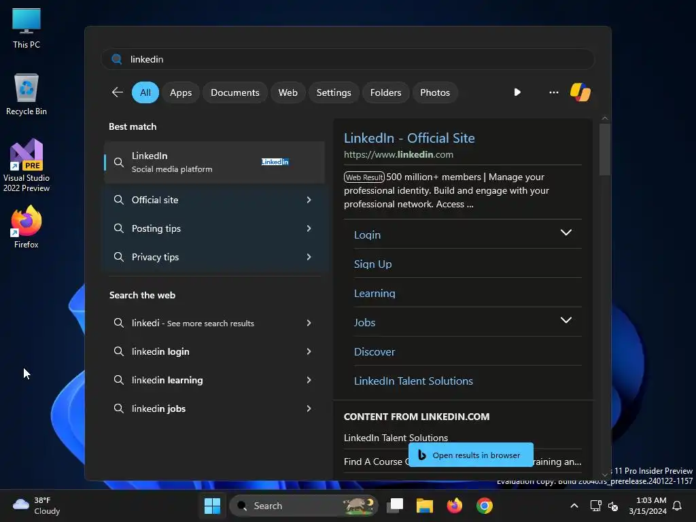Show hidden system tray icons

click(574, 506)
